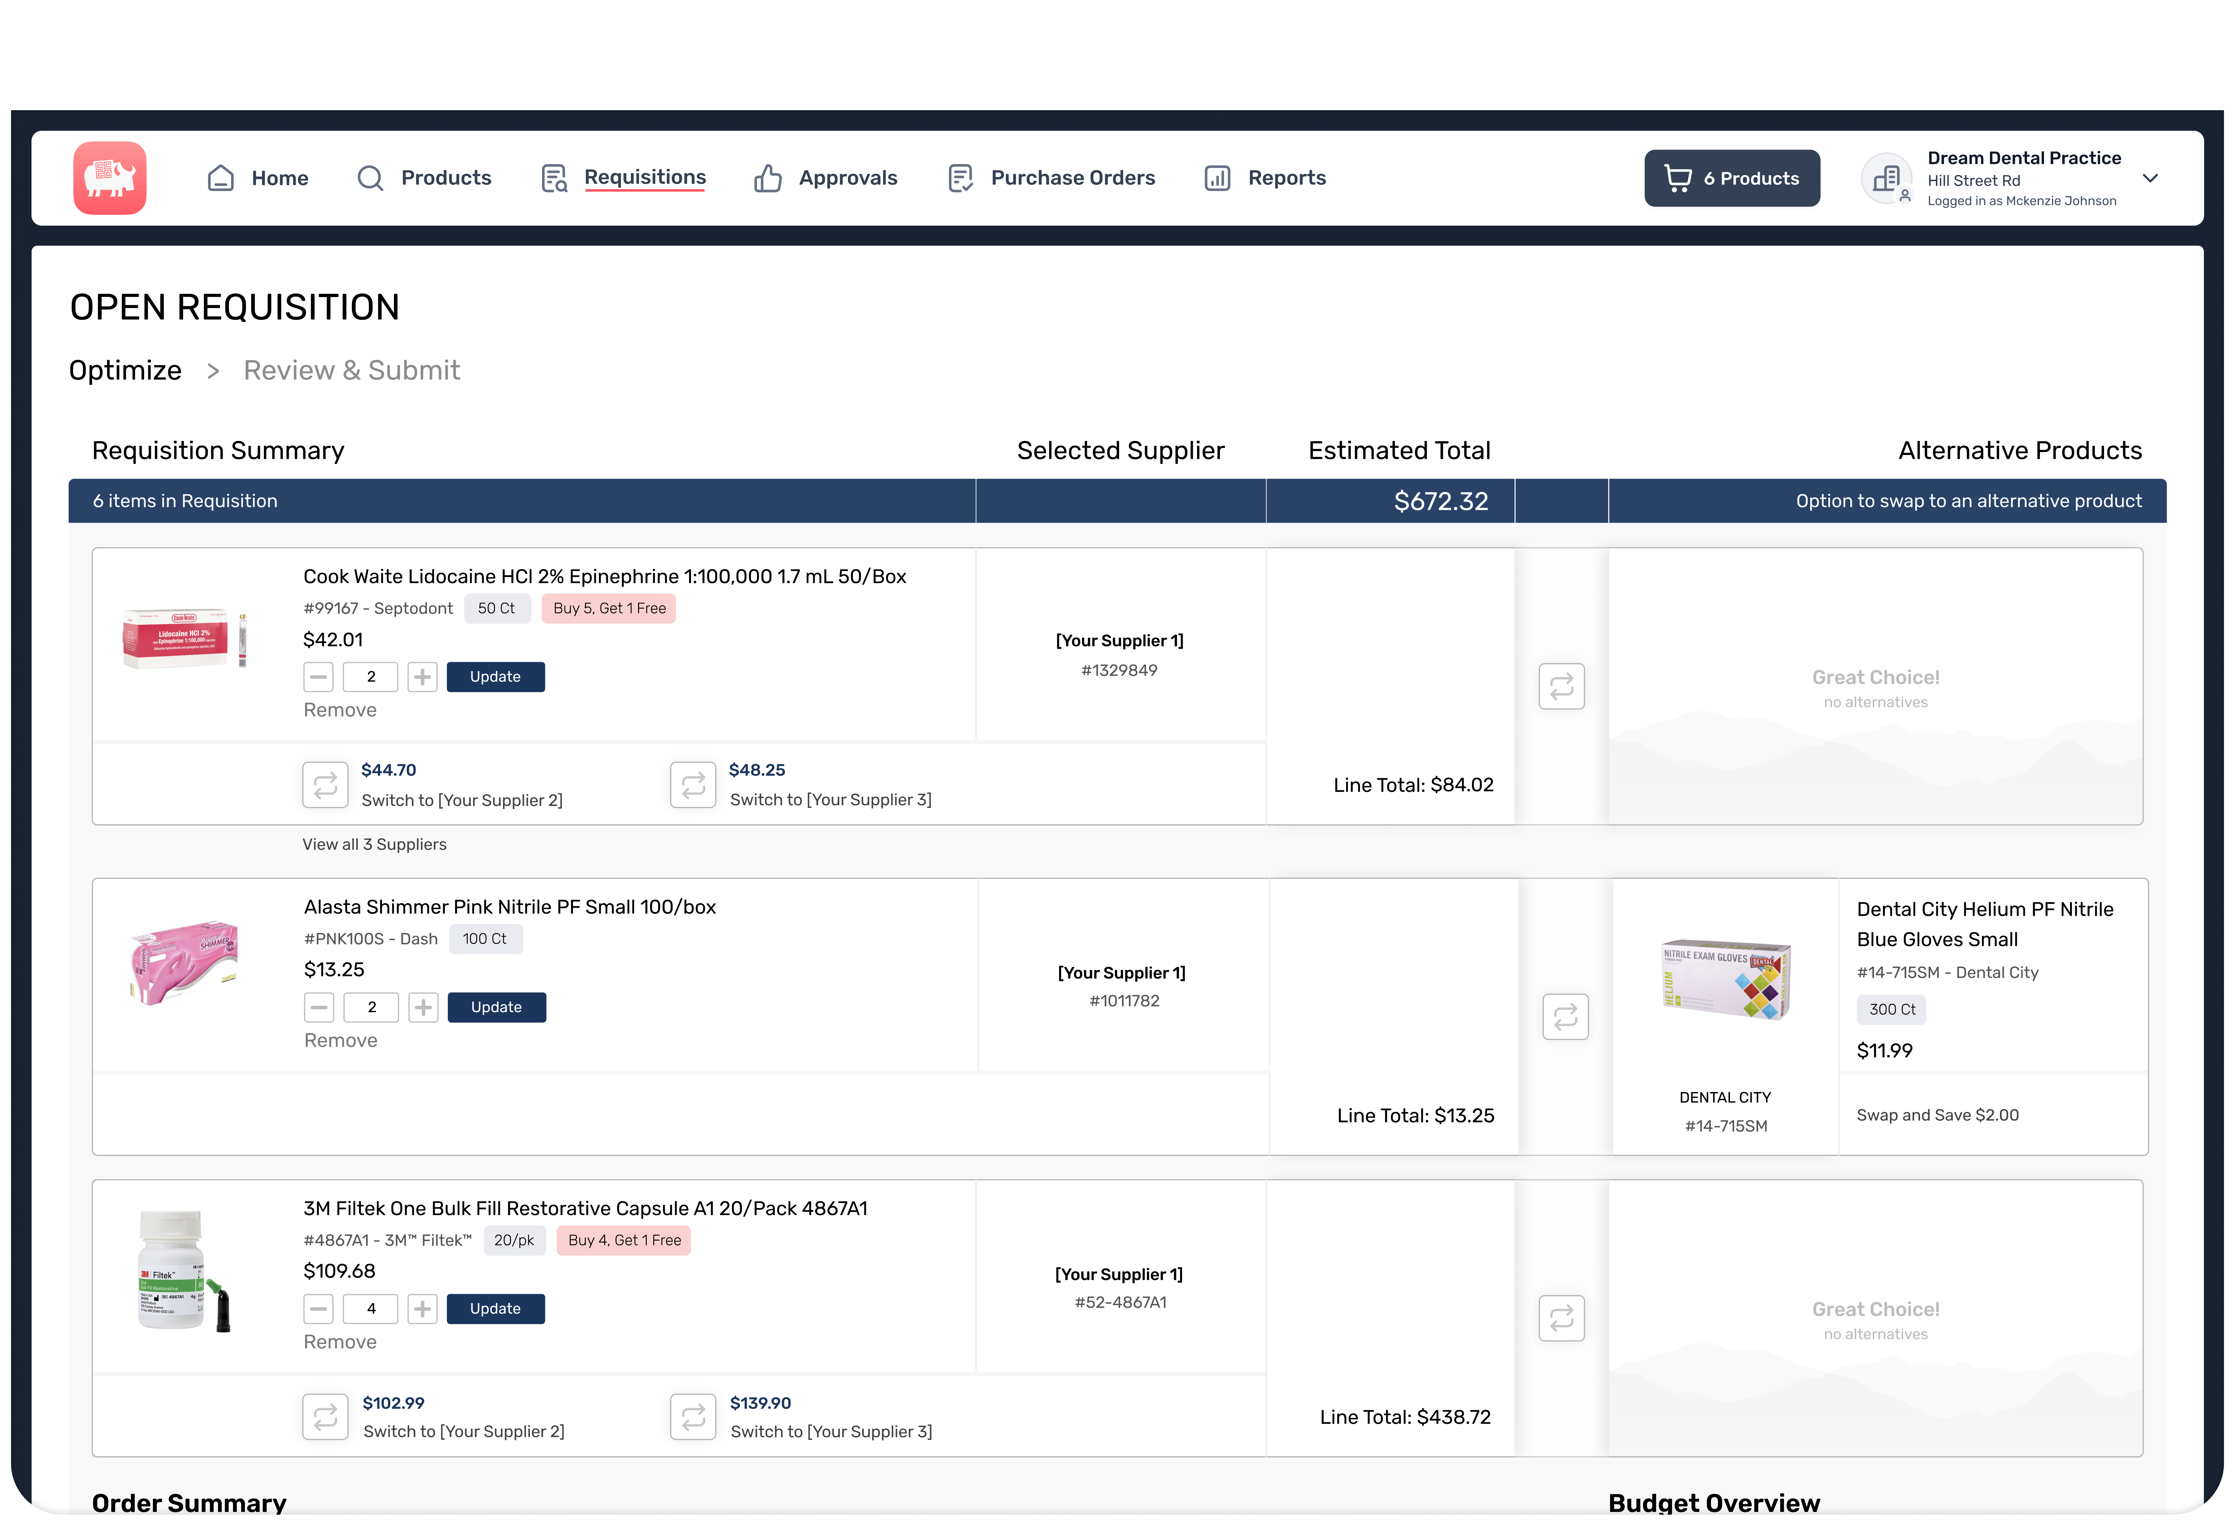Screen dimensions: 2235x1522
Task: Switch Lidocaine to Your Supplier 2
Action: pos(462,801)
